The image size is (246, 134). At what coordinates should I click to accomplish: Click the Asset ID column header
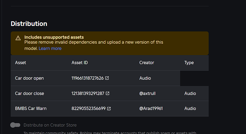pyautogui.click(x=80, y=62)
